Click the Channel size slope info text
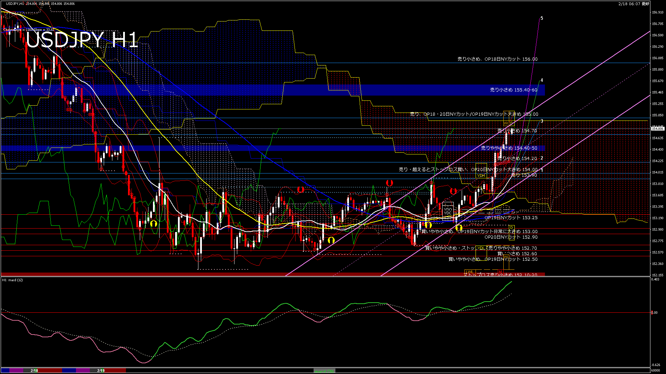This screenshot has width=666, height=374. coord(29,30)
